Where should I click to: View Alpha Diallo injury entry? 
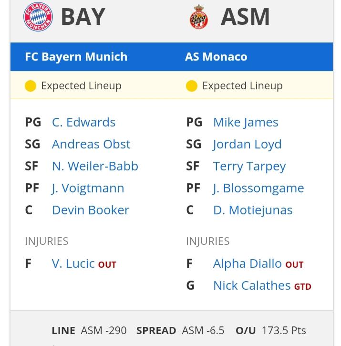247,263
